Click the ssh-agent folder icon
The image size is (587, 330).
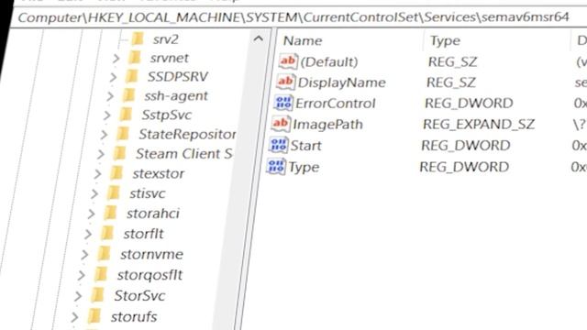(128, 95)
